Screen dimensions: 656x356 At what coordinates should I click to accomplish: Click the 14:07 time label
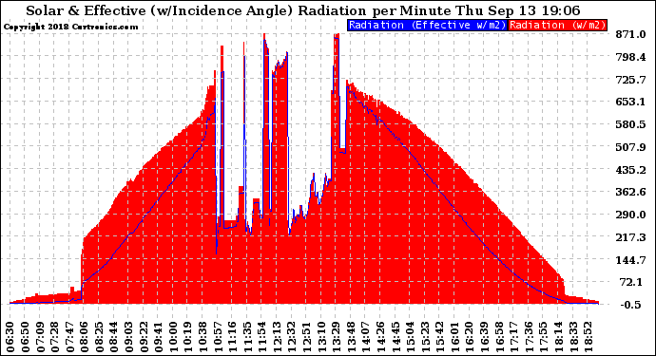(366, 337)
